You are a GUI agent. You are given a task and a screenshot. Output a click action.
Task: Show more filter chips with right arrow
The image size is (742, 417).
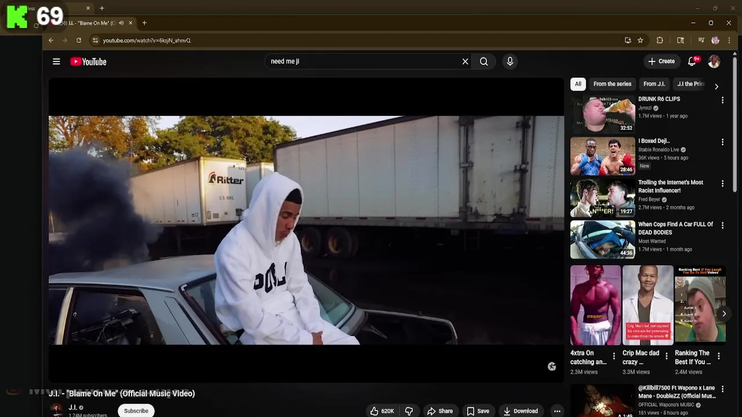pos(716,86)
